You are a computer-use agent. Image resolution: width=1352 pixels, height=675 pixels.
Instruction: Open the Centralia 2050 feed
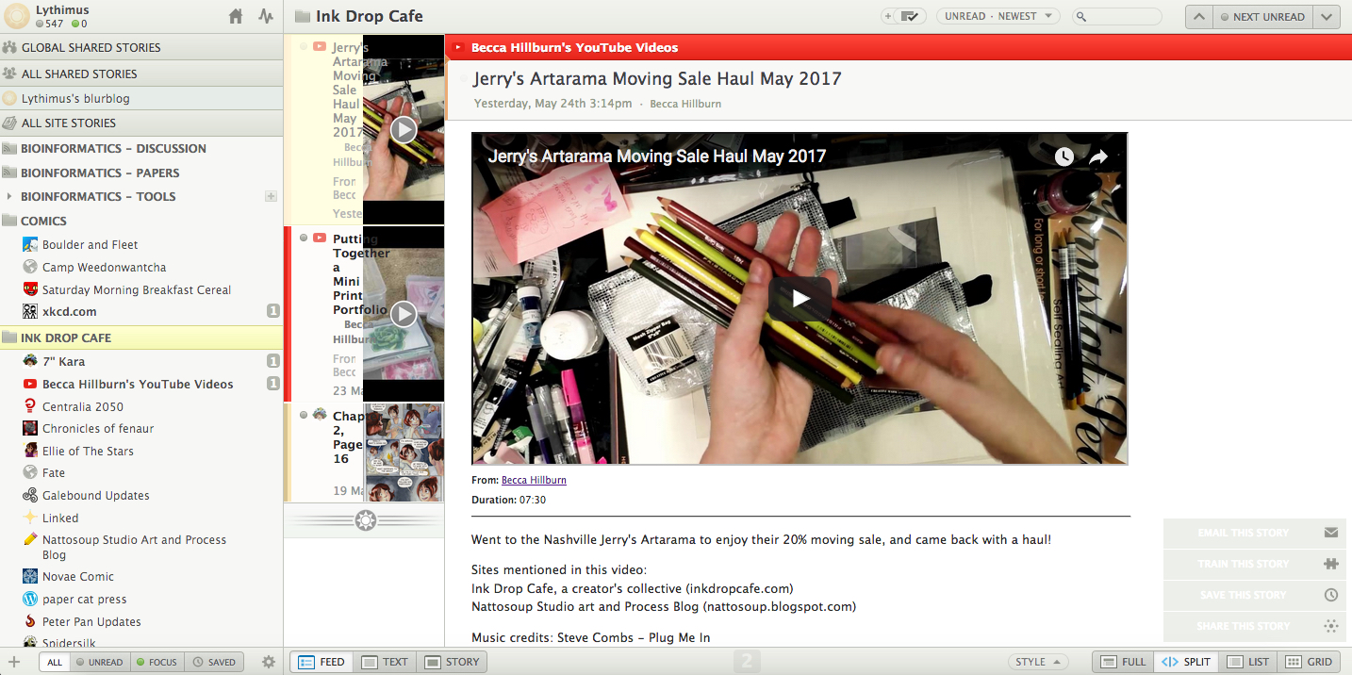tap(83, 406)
